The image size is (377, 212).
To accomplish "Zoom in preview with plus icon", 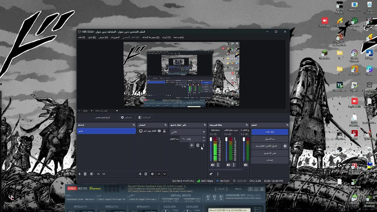I will (91, 111).
